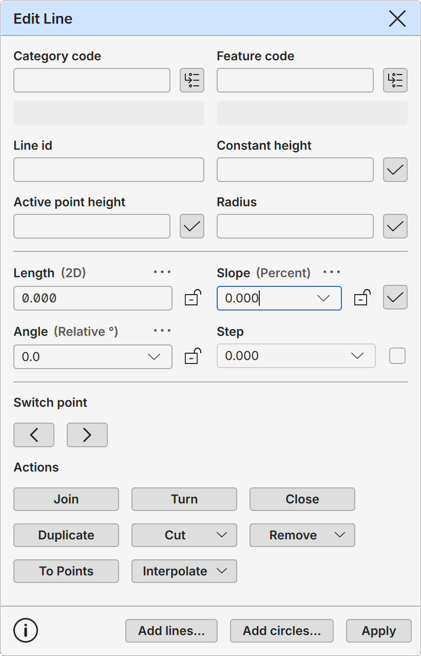
Task: Confirm the Constant height checkmark button
Action: 395,170
